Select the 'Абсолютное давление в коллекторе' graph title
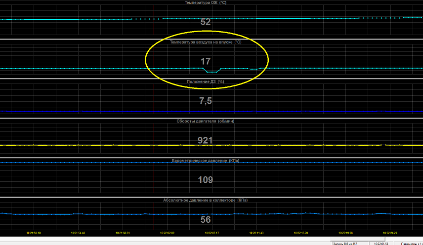The height and width of the screenshot is (245, 423). point(206,200)
